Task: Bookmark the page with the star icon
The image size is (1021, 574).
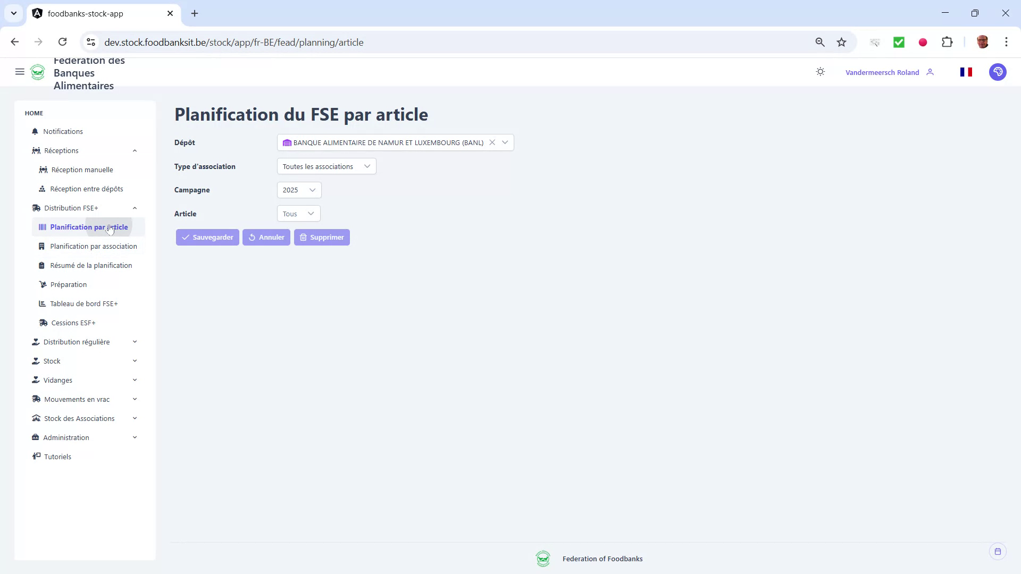Action: tap(841, 42)
